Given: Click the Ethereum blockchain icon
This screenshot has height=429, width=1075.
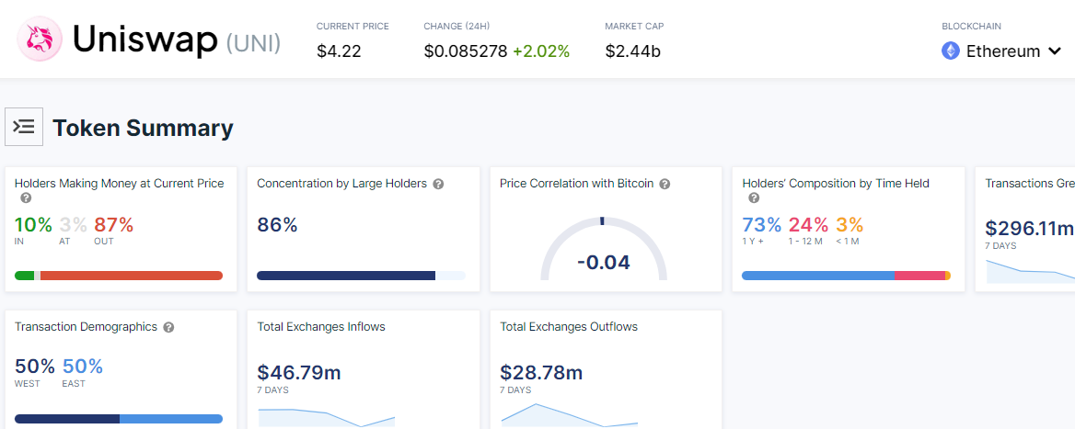Looking at the screenshot, I should pyautogui.click(x=950, y=51).
